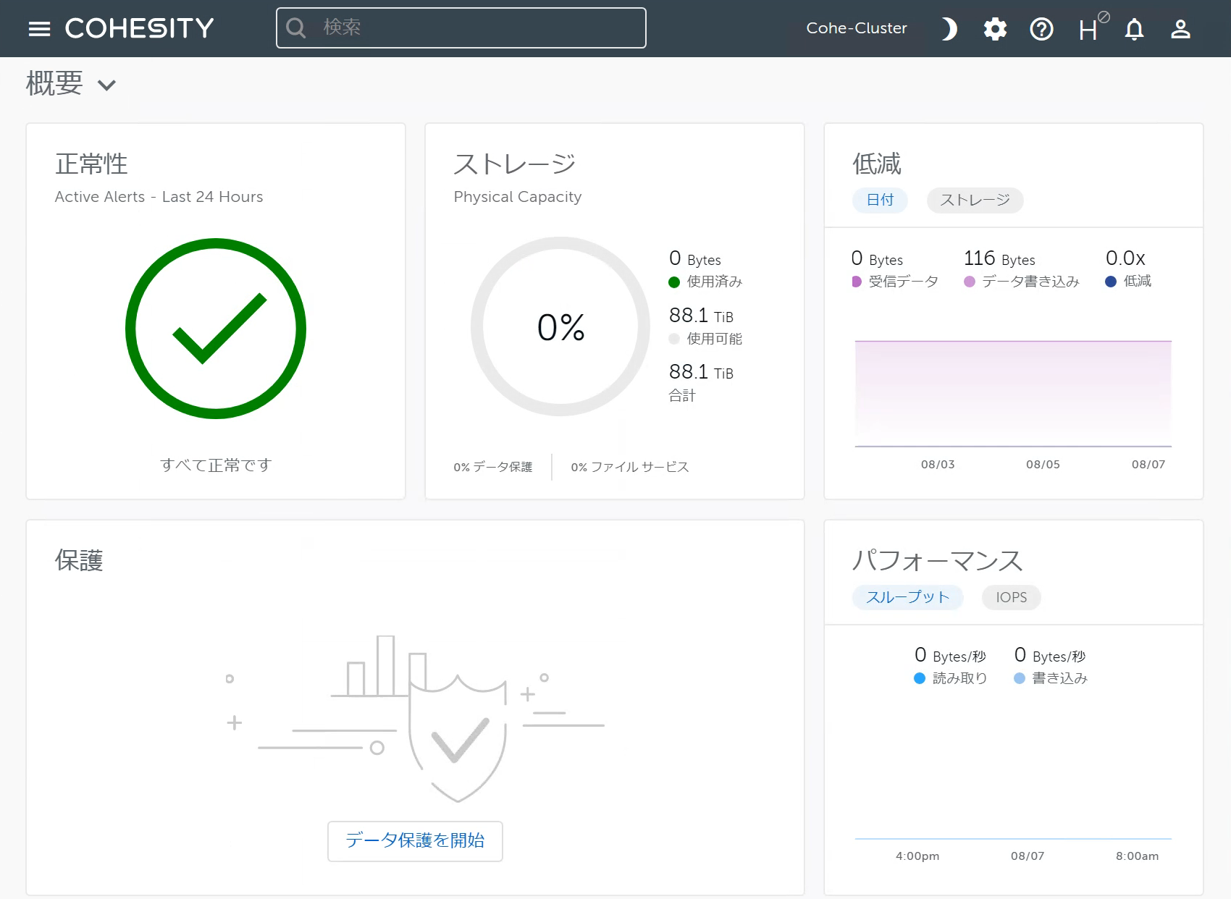Click the Helios H connection icon
The height and width of the screenshot is (899, 1231).
click(x=1093, y=28)
